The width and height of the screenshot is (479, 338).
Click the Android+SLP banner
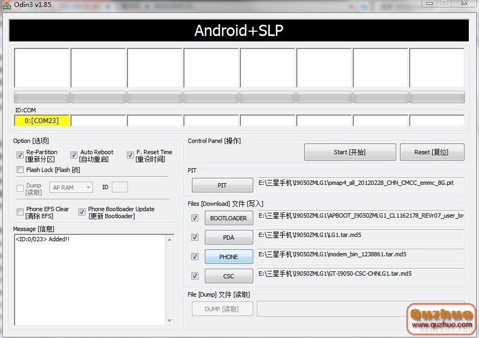(x=239, y=31)
